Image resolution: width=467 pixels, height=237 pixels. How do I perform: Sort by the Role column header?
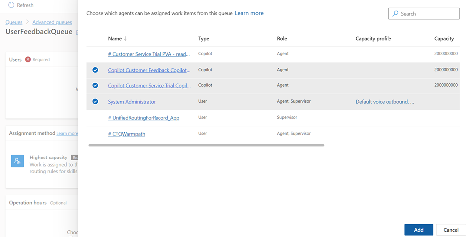click(282, 39)
